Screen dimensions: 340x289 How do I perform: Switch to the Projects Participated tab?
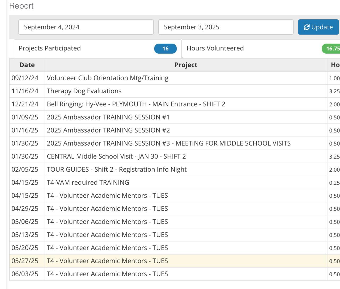[50, 48]
